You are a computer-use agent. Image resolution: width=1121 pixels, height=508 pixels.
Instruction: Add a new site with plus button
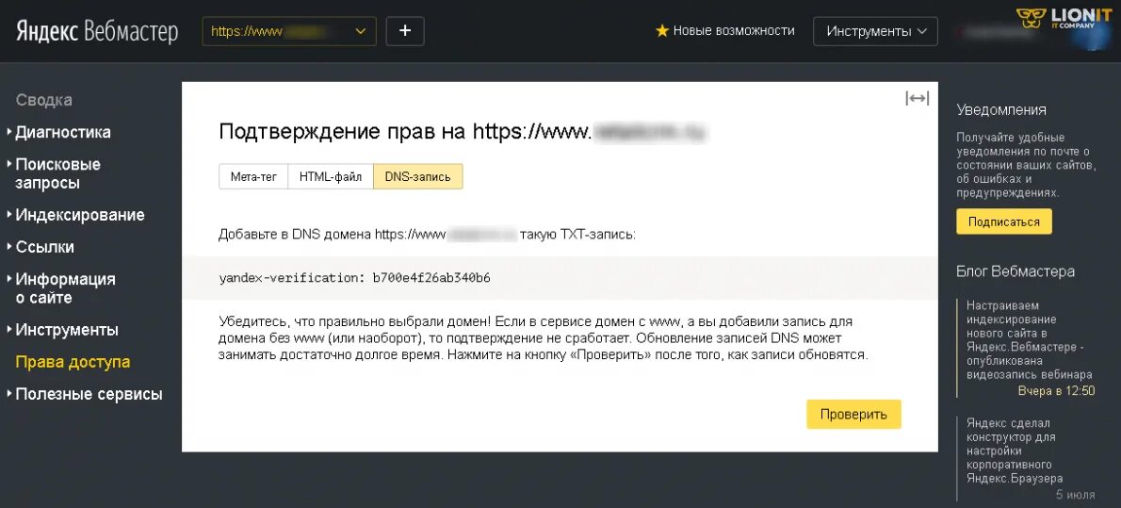[405, 31]
